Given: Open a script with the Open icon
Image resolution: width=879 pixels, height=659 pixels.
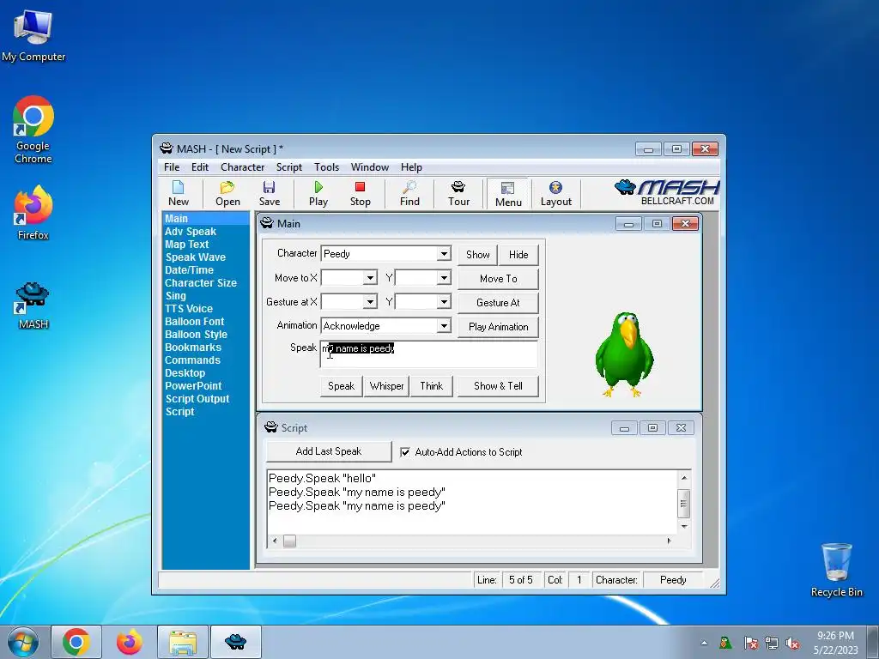Looking at the screenshot, I should point(227,193).
